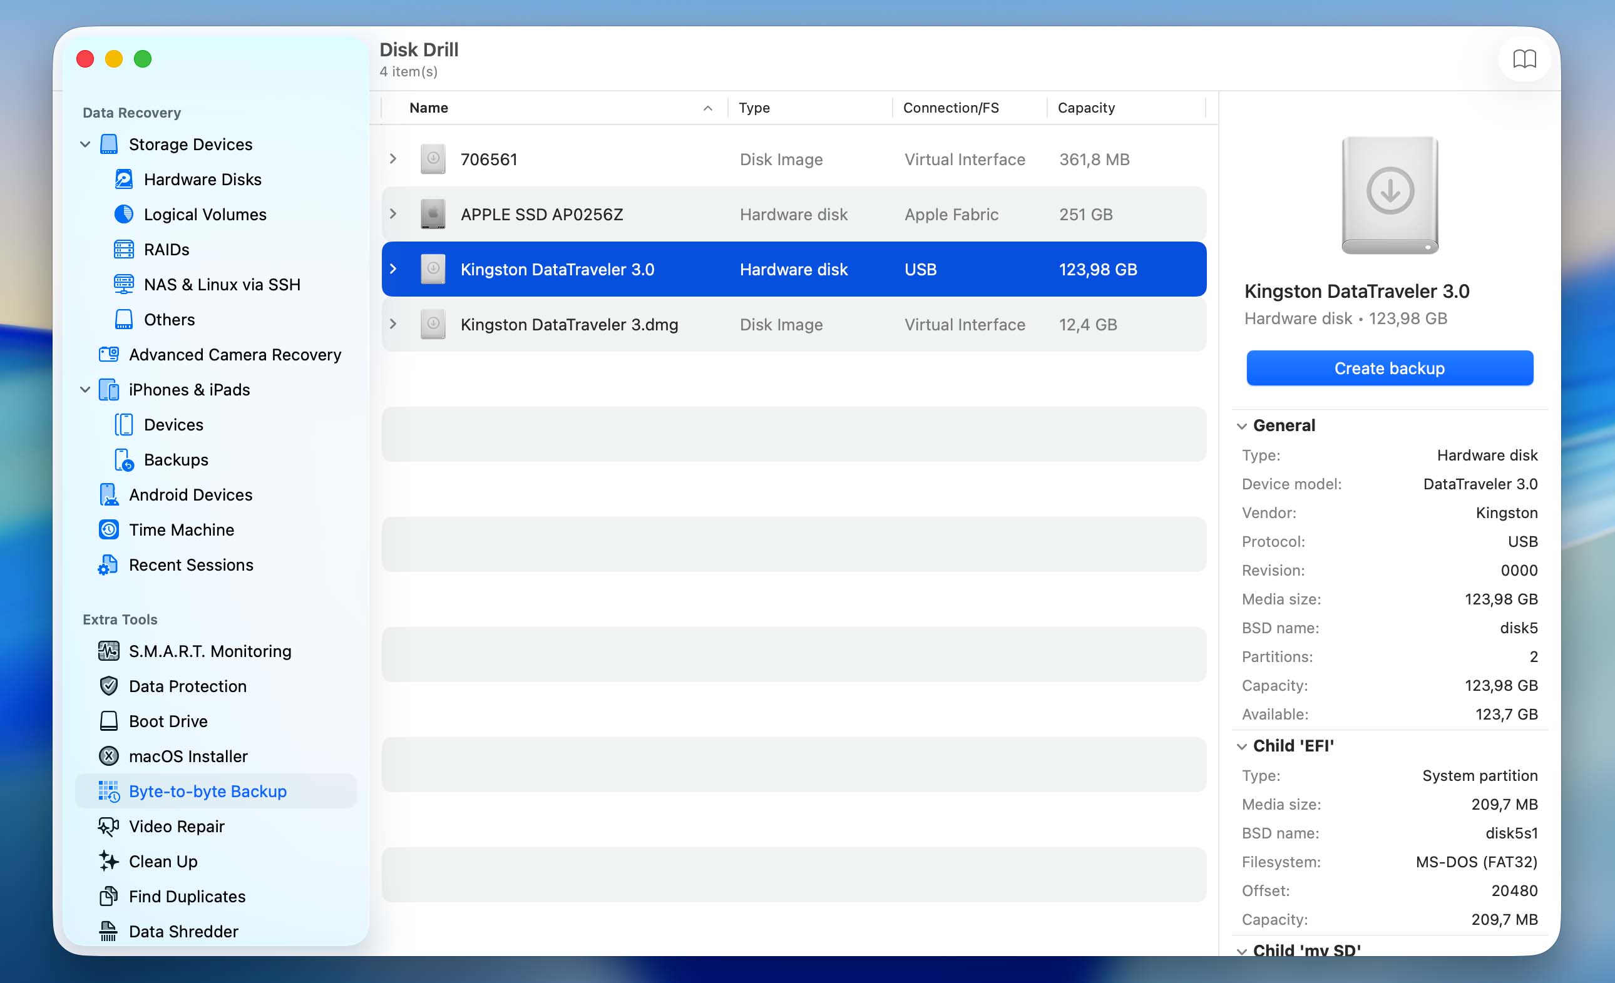The image size is (1615, 983).
Task: Toggle sort direction arrow in Name column
Action: [708, 108]
